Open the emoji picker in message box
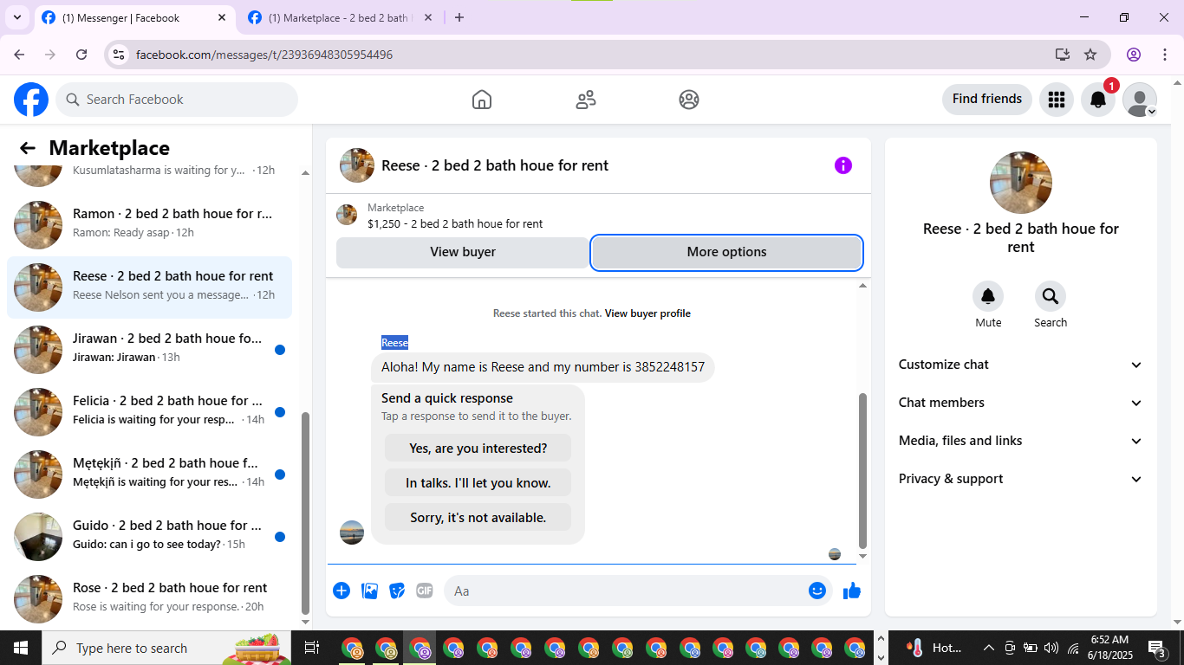 click(817, 591)
